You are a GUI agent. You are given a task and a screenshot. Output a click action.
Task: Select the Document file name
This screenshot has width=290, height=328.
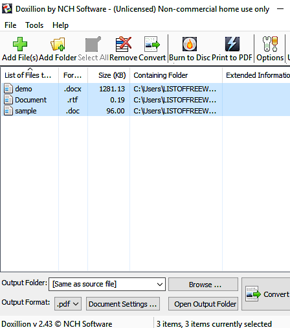[30, 100]
